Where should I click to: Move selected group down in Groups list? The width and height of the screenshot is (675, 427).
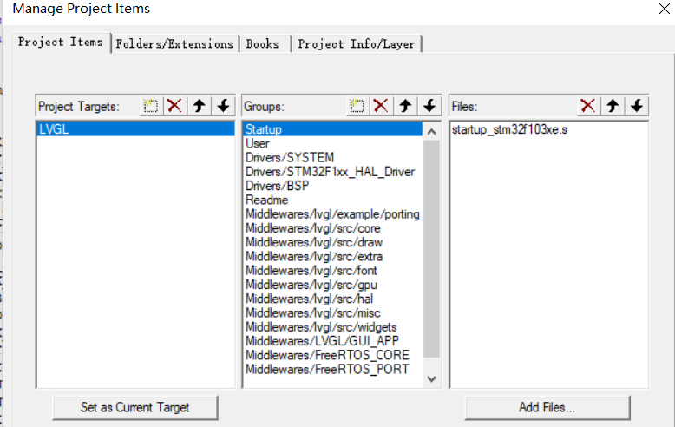(x=429, y=106)
